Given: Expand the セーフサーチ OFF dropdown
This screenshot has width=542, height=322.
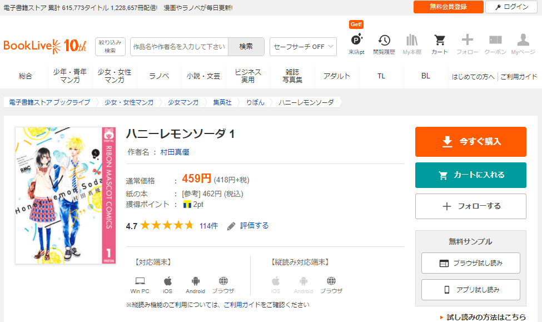Looking at the screenshot, I should tap(303, 47).
